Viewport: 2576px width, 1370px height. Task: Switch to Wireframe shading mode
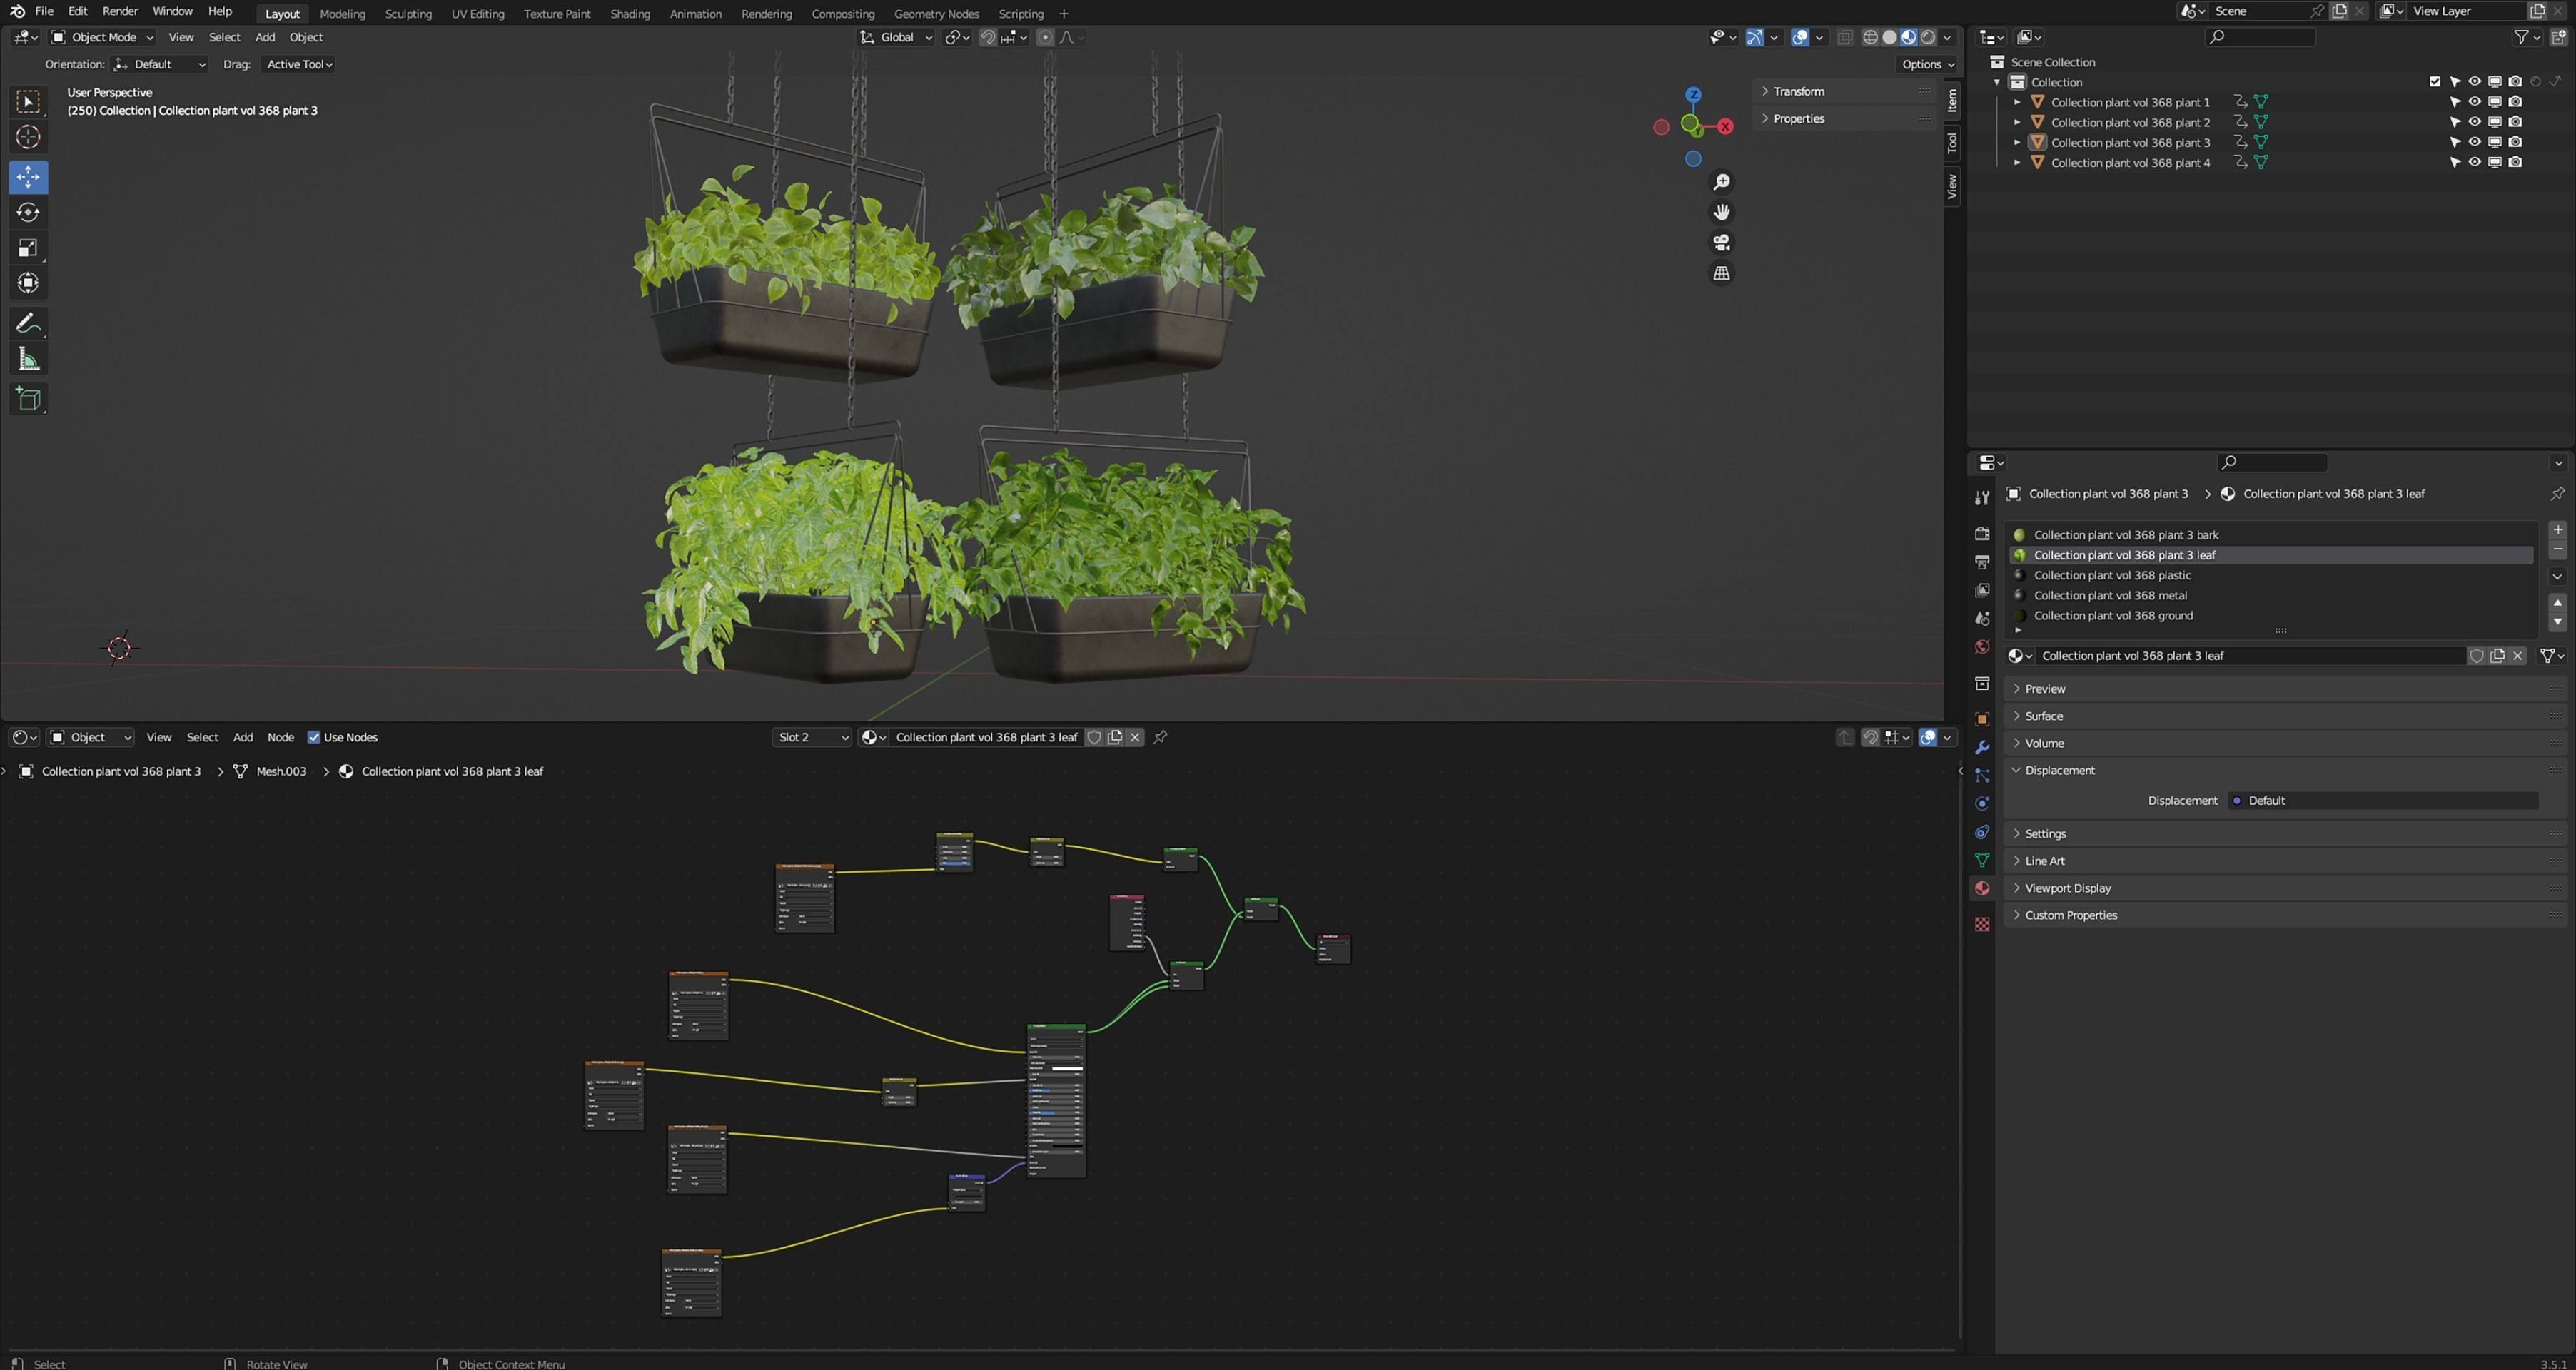pos(1870,37)
